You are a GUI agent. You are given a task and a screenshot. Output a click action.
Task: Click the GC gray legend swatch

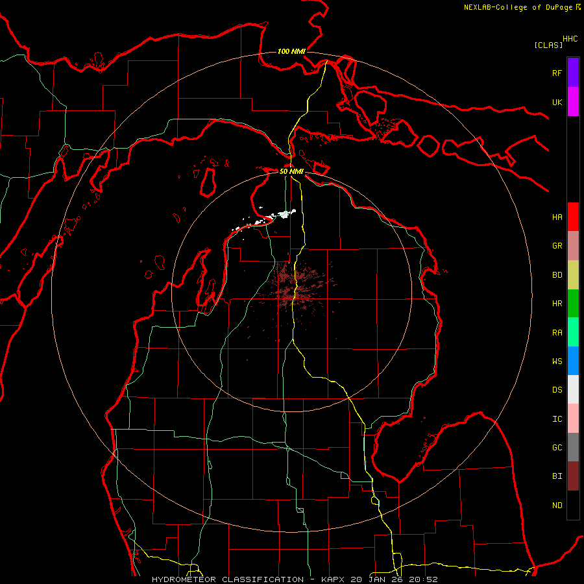point(573,447)
